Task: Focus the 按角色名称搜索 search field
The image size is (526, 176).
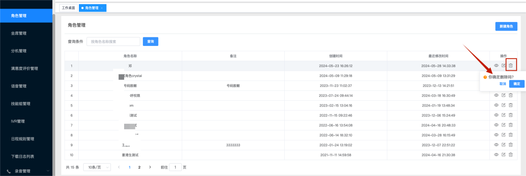Action: pos(113,41)
